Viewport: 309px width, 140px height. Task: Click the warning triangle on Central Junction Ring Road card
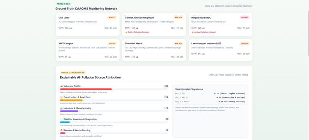tap(126, 32)
